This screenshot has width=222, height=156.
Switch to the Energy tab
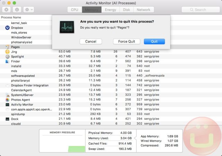pos(110,10)
